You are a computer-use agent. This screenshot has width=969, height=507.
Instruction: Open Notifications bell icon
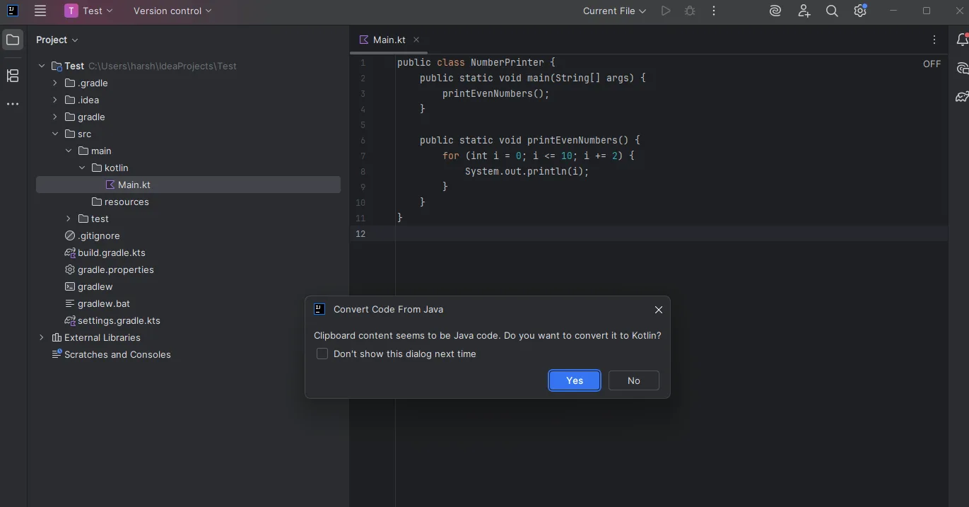point(962,40)
